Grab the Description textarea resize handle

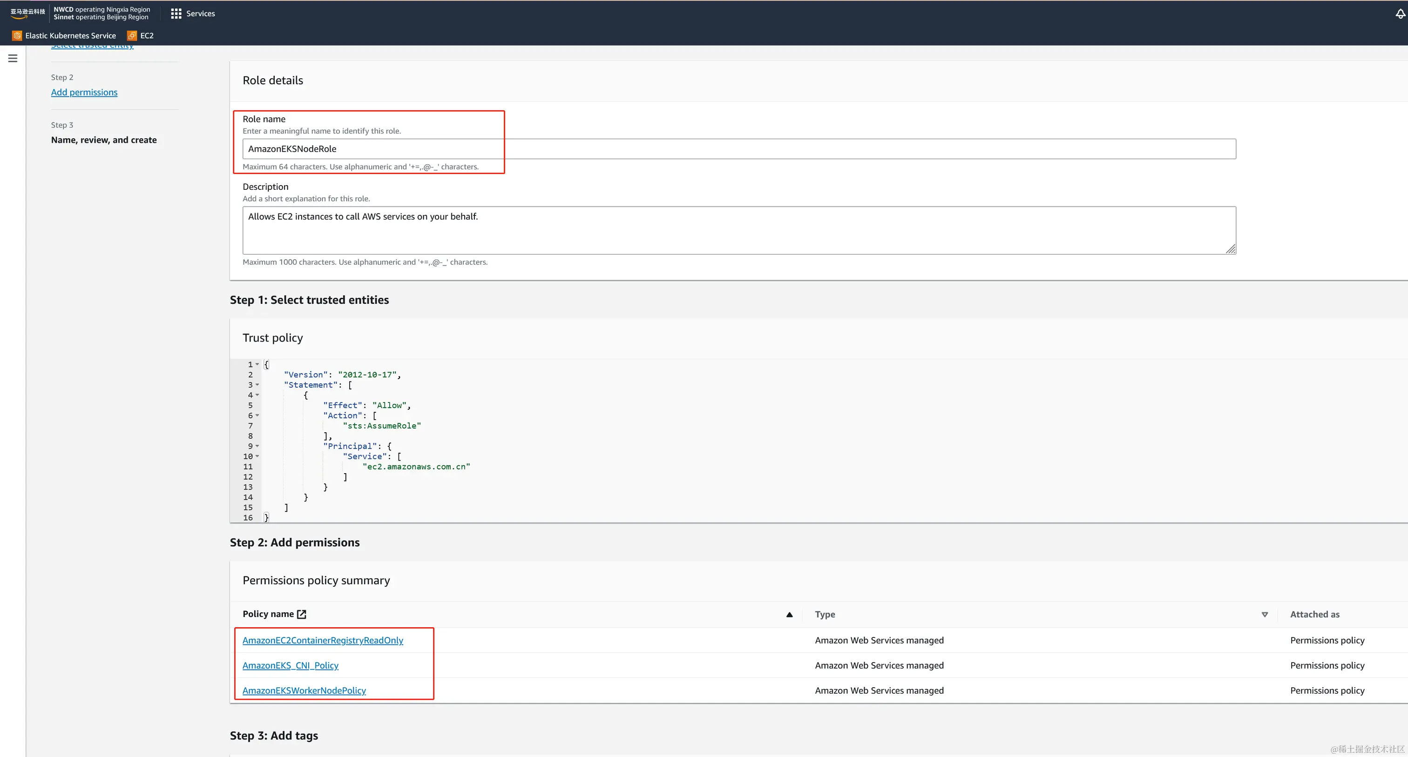tap(1230, 249)
